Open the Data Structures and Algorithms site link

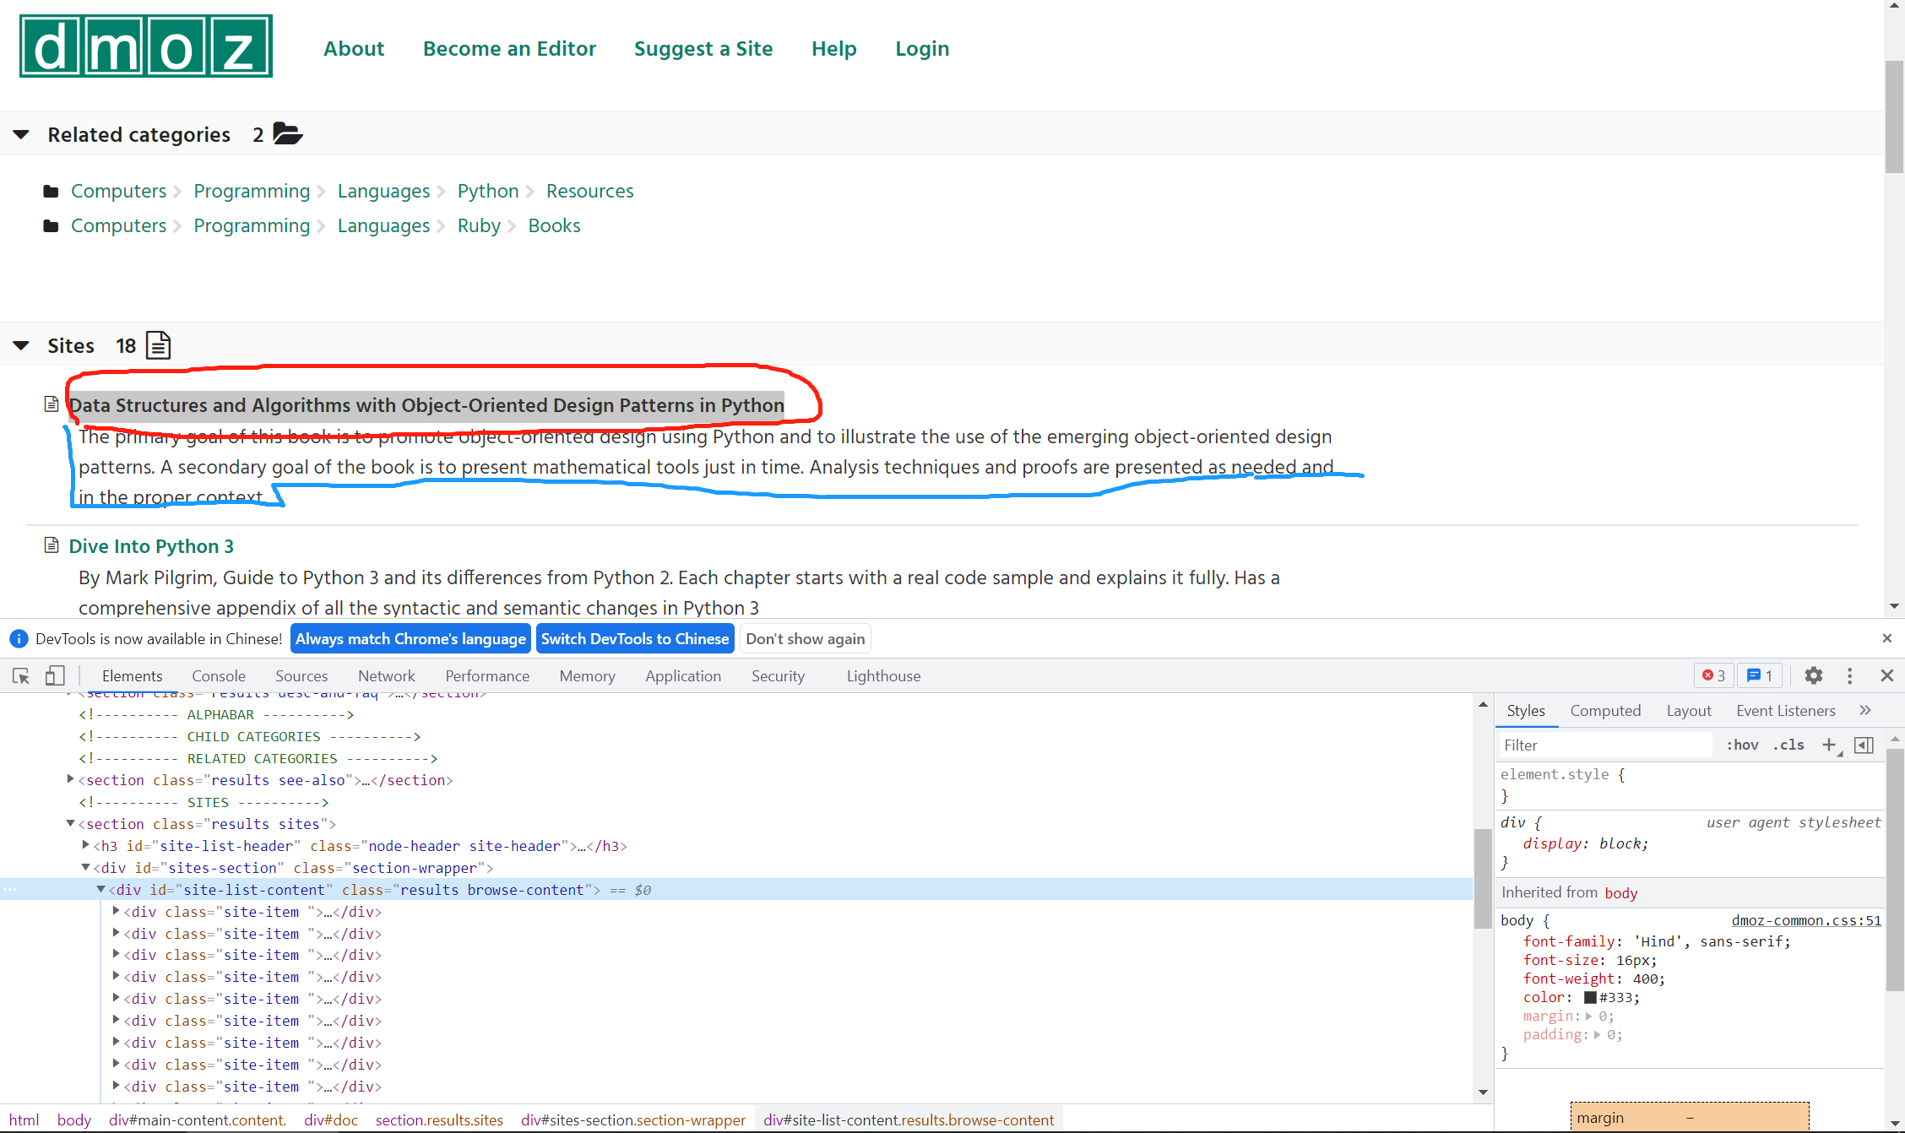point(426,405)
